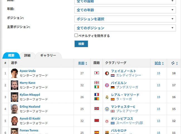Sort the table by 年齢 column
Viewport: 181px width, 134px height.
tap(82, 63)
